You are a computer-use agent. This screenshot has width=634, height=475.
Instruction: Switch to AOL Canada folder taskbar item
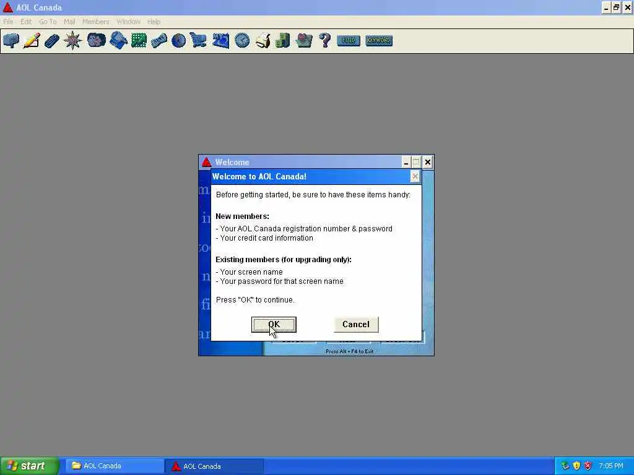[x=115, y=466]
